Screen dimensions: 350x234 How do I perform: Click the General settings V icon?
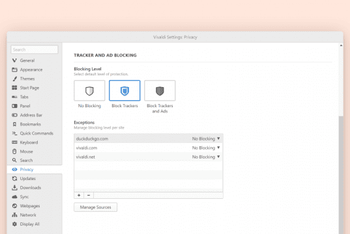tap(14, 60)
